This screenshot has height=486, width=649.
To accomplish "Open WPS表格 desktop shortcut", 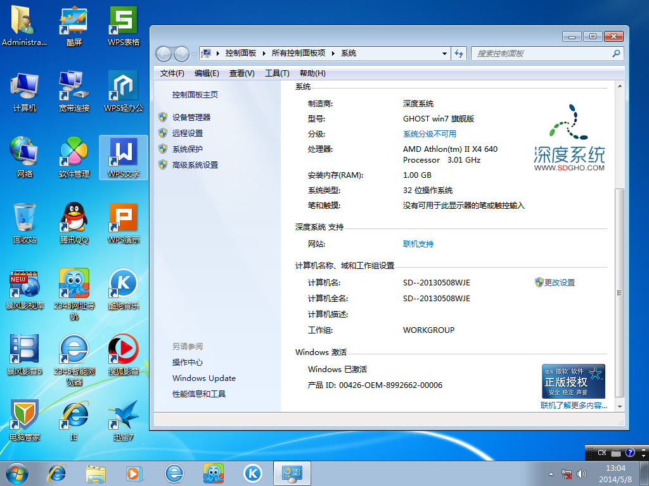I will (124, 25).
